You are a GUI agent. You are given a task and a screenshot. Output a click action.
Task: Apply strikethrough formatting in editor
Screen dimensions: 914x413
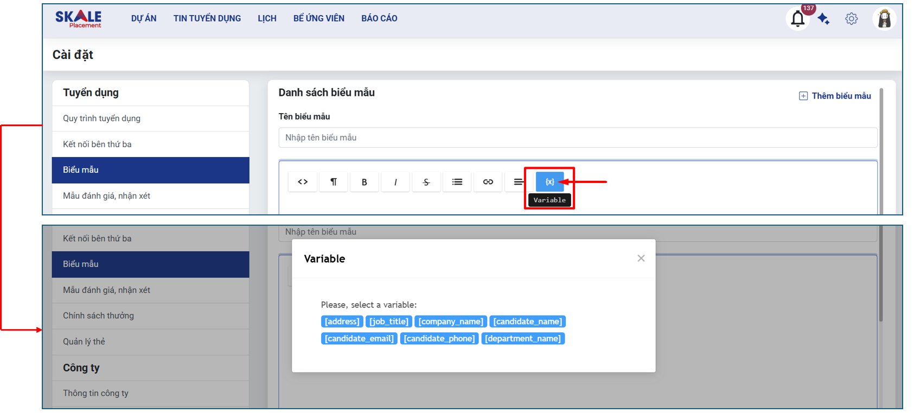[426, 182]
